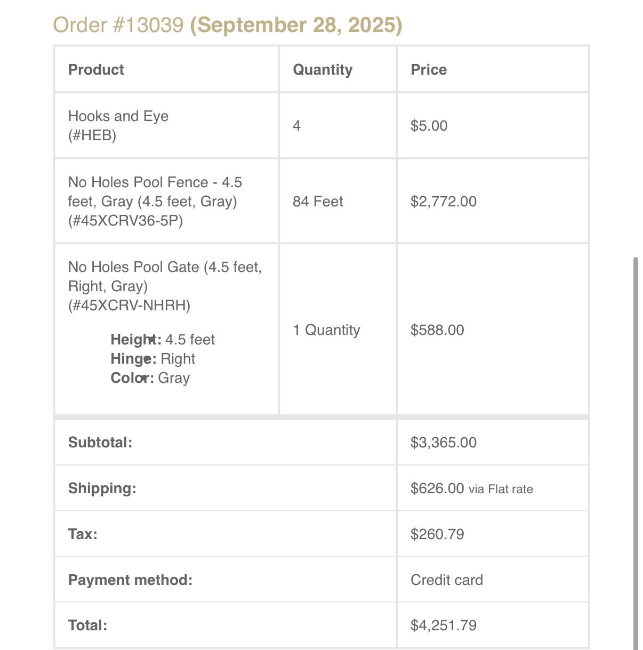Screen dimensions: 643x650
Task: Click the Credit card payment method value
Action: 447,580
